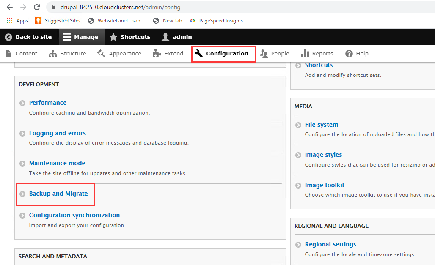Click the arrow bullet beside Performance
This screenshot has width=435, height=265.
click(x=22, y=103)
